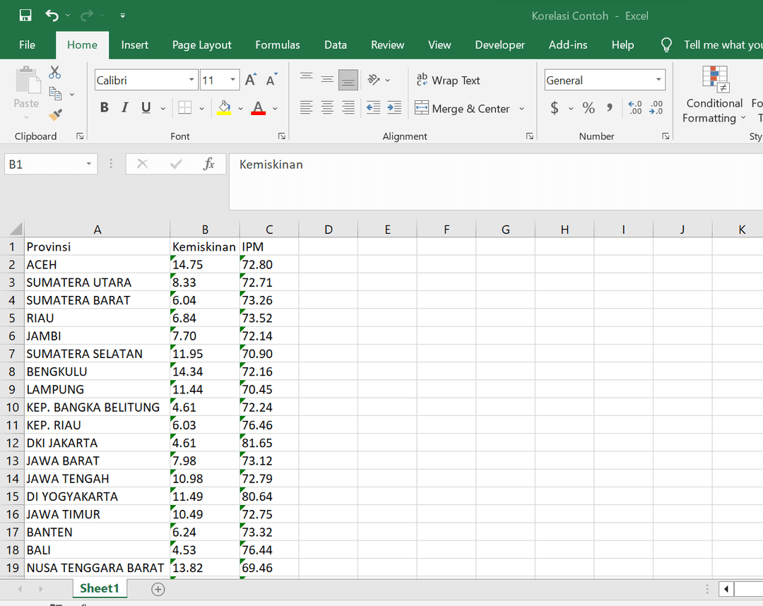Screen dimensions: 763x606
Task: Switch to the Developer tab
Action: [x=499, y=44]
